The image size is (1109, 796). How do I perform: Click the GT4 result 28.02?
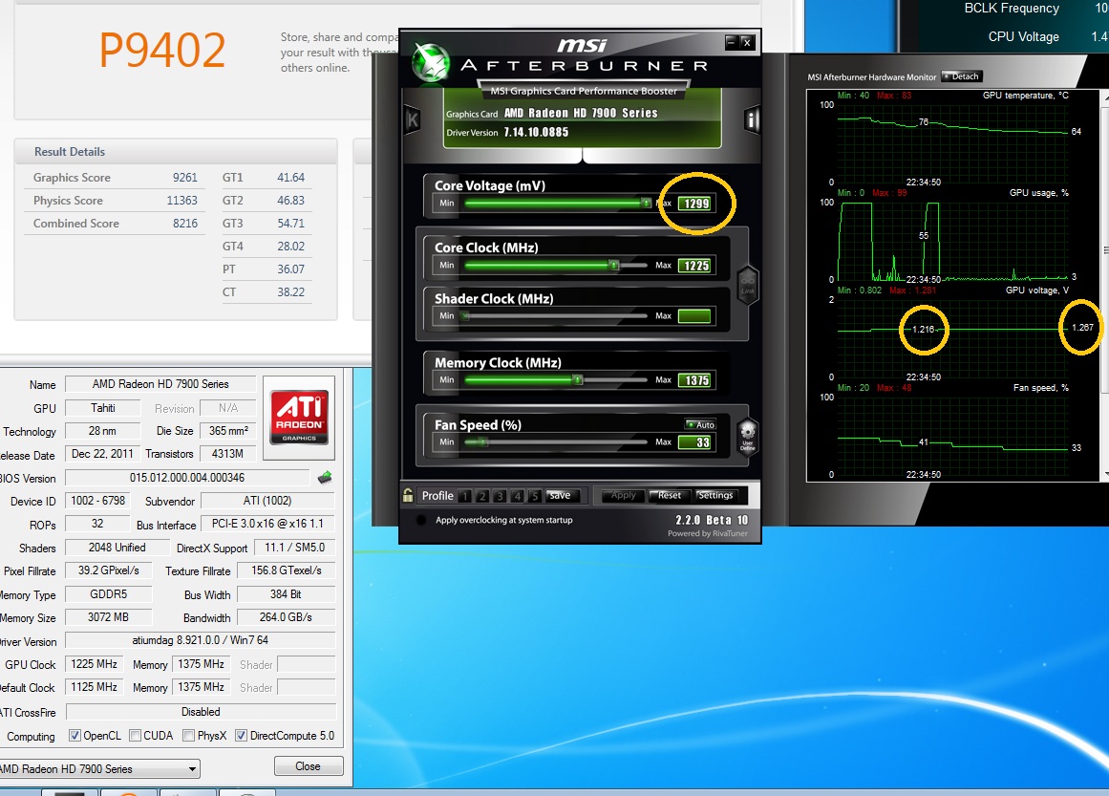290,247
